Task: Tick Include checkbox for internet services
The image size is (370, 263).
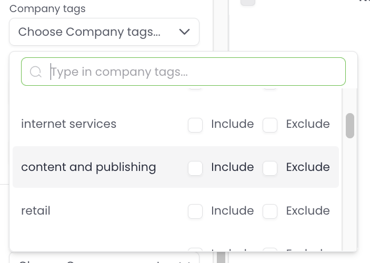Action: [x=195, y=125]
